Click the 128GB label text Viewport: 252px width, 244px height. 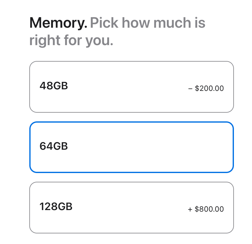point(56,206)
